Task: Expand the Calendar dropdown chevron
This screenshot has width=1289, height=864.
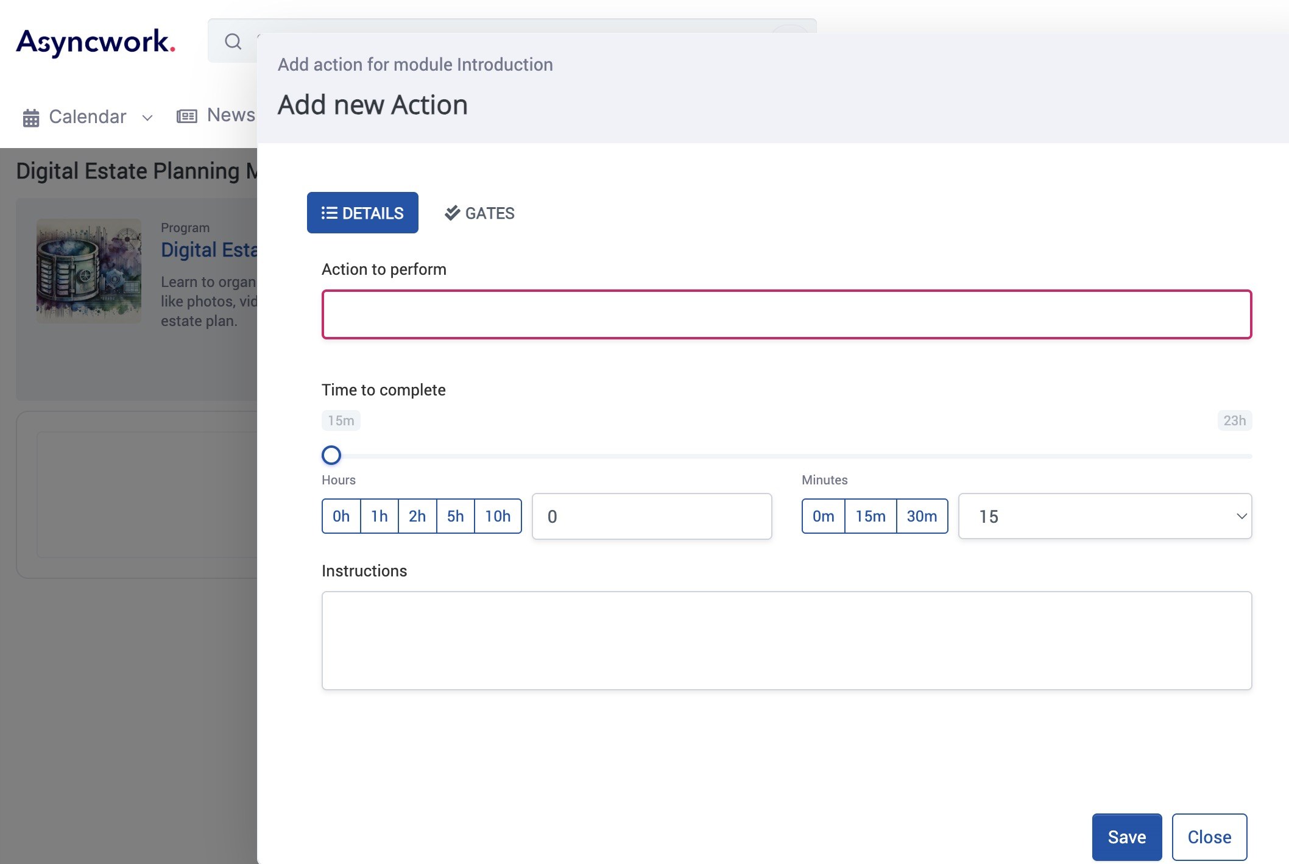Action: point(147,118)
